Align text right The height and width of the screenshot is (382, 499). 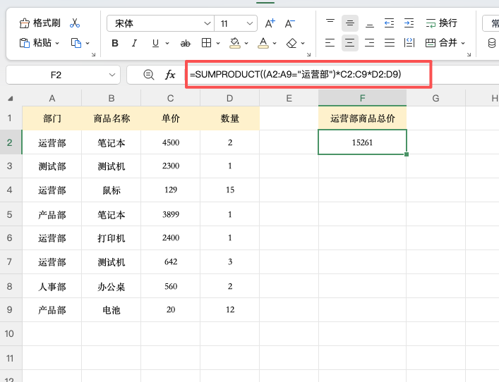point(369,42)
